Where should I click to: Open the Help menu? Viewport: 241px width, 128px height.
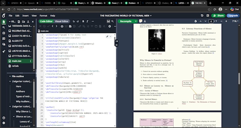coord(52,16)
